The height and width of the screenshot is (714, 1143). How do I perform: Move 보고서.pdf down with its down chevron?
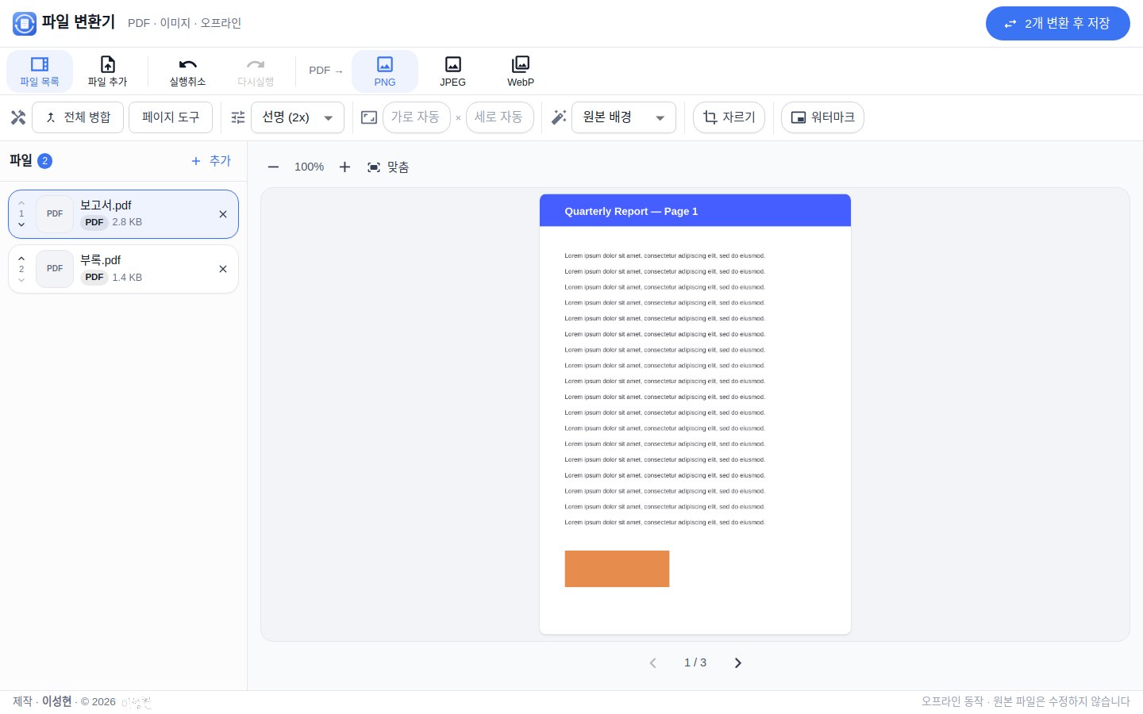pos(21,225)
